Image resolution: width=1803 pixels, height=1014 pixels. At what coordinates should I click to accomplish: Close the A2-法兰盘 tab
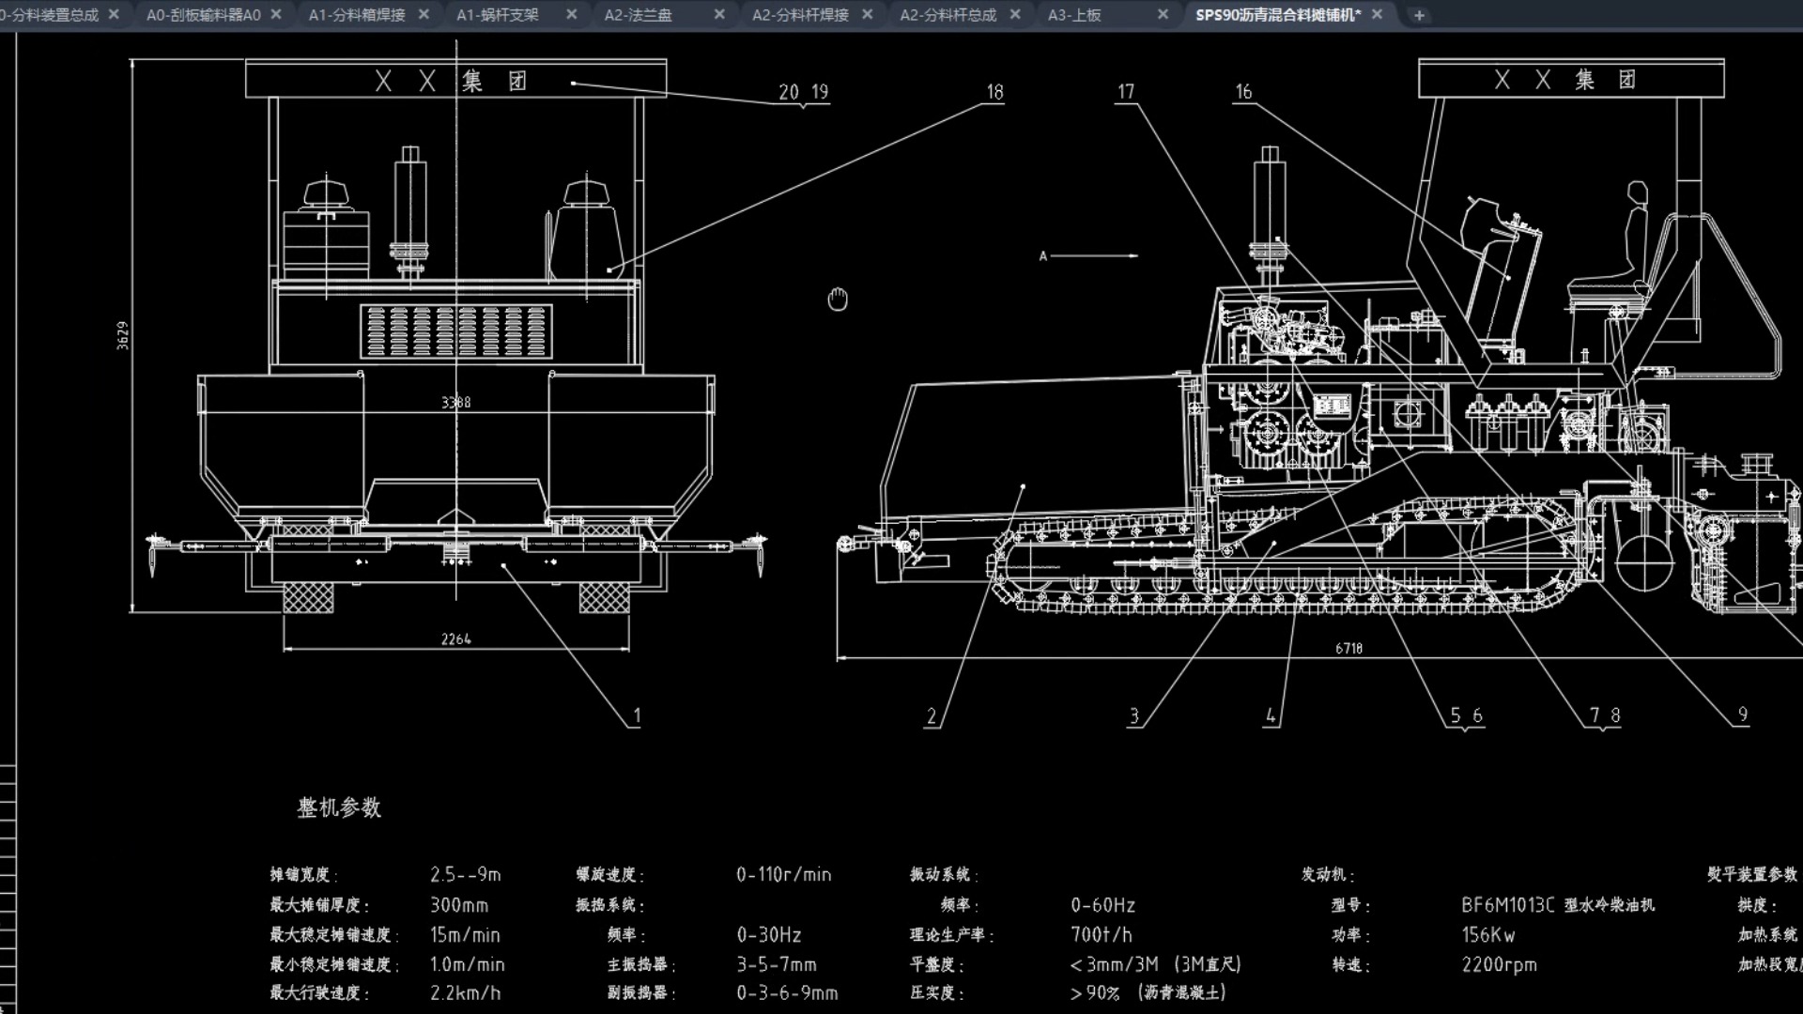pyautogui.click(x=719, y=15)
